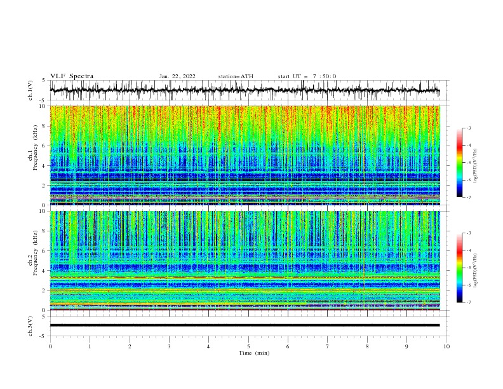Click the flat black ch.3 voltage trace
Viewport: 503px width, 389px height.
click(245, 325)
